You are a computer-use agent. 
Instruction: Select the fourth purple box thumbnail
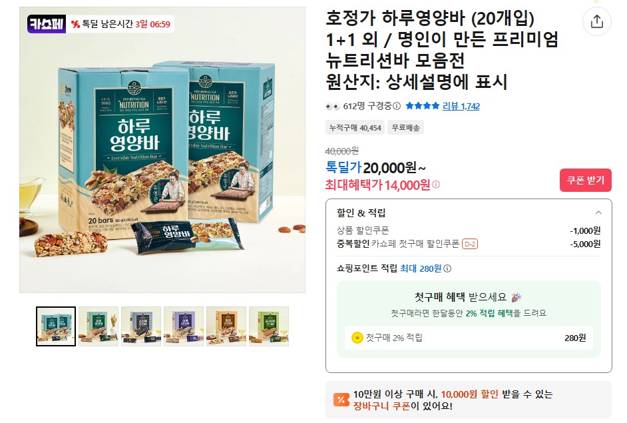click(184, 326)
